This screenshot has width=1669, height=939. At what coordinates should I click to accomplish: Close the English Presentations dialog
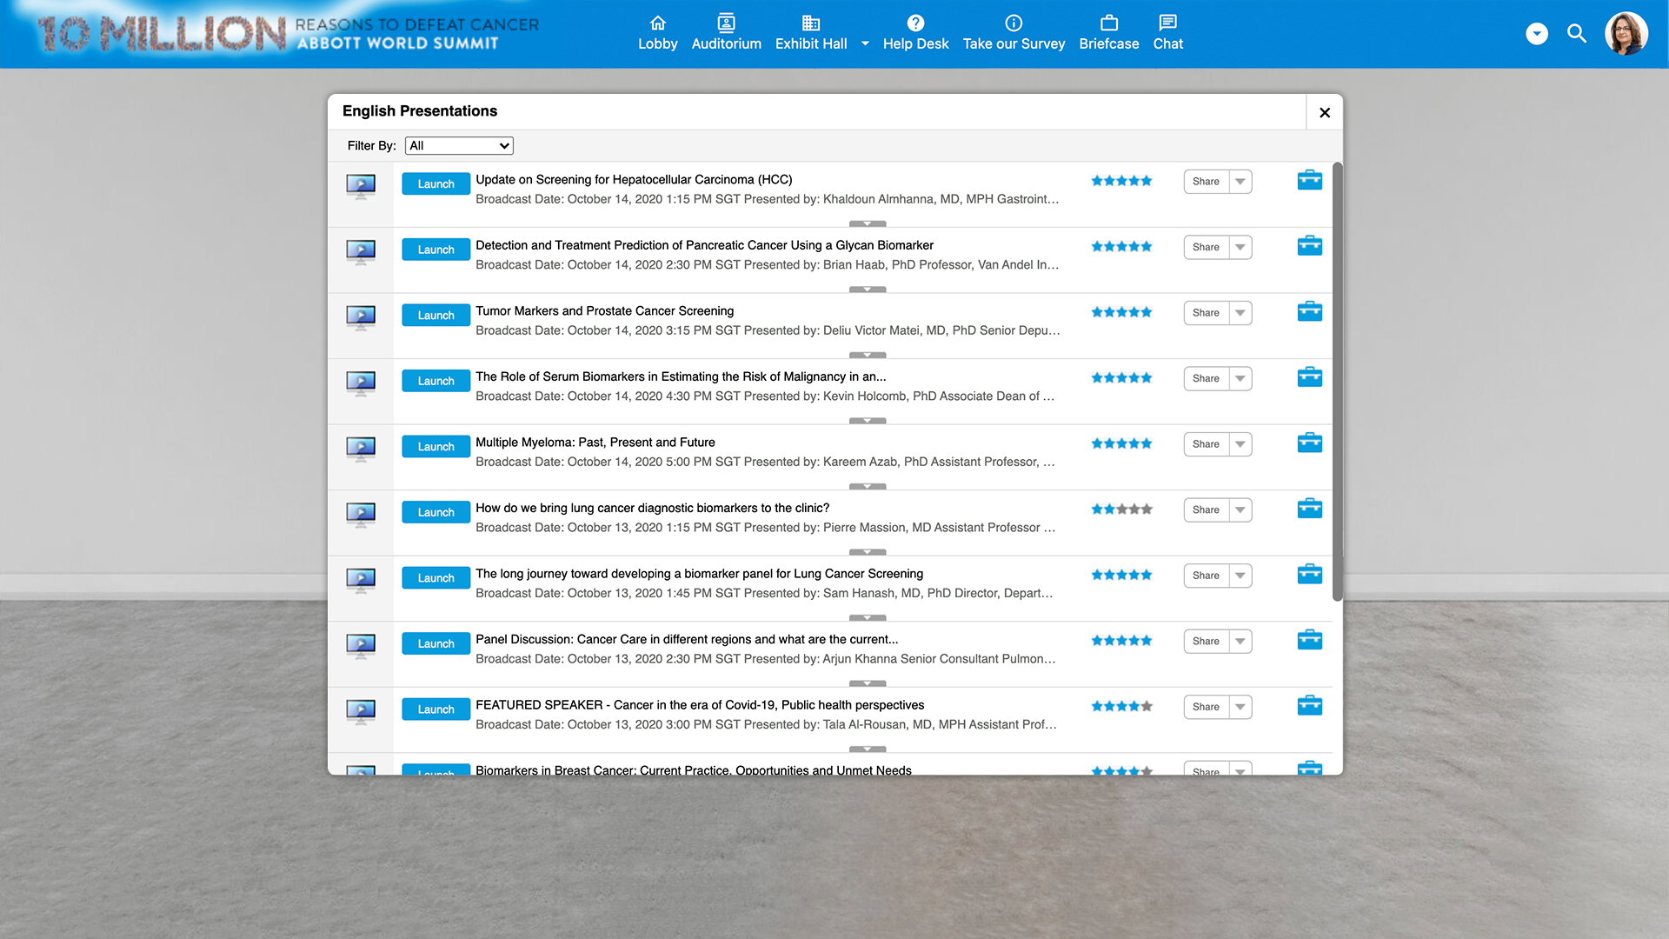coord(1324,112)
